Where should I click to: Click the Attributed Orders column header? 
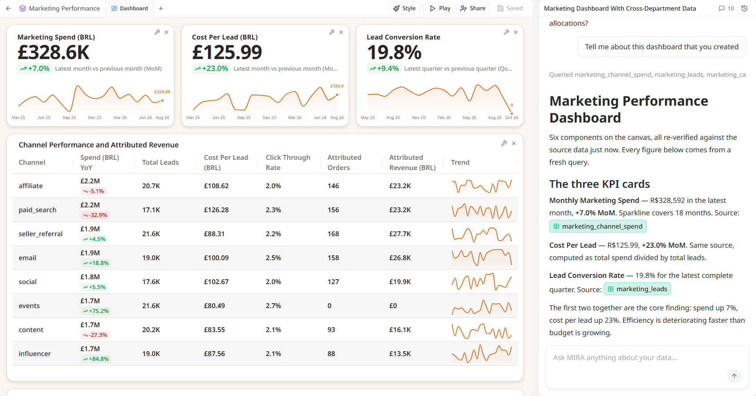coord(344,162)
